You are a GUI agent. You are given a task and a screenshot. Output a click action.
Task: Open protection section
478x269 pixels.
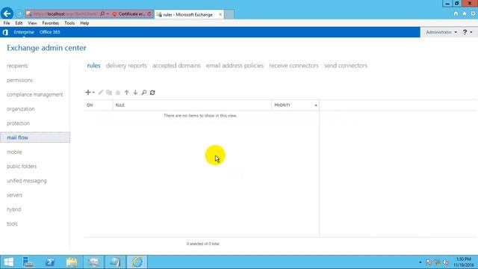click(18, 123)
